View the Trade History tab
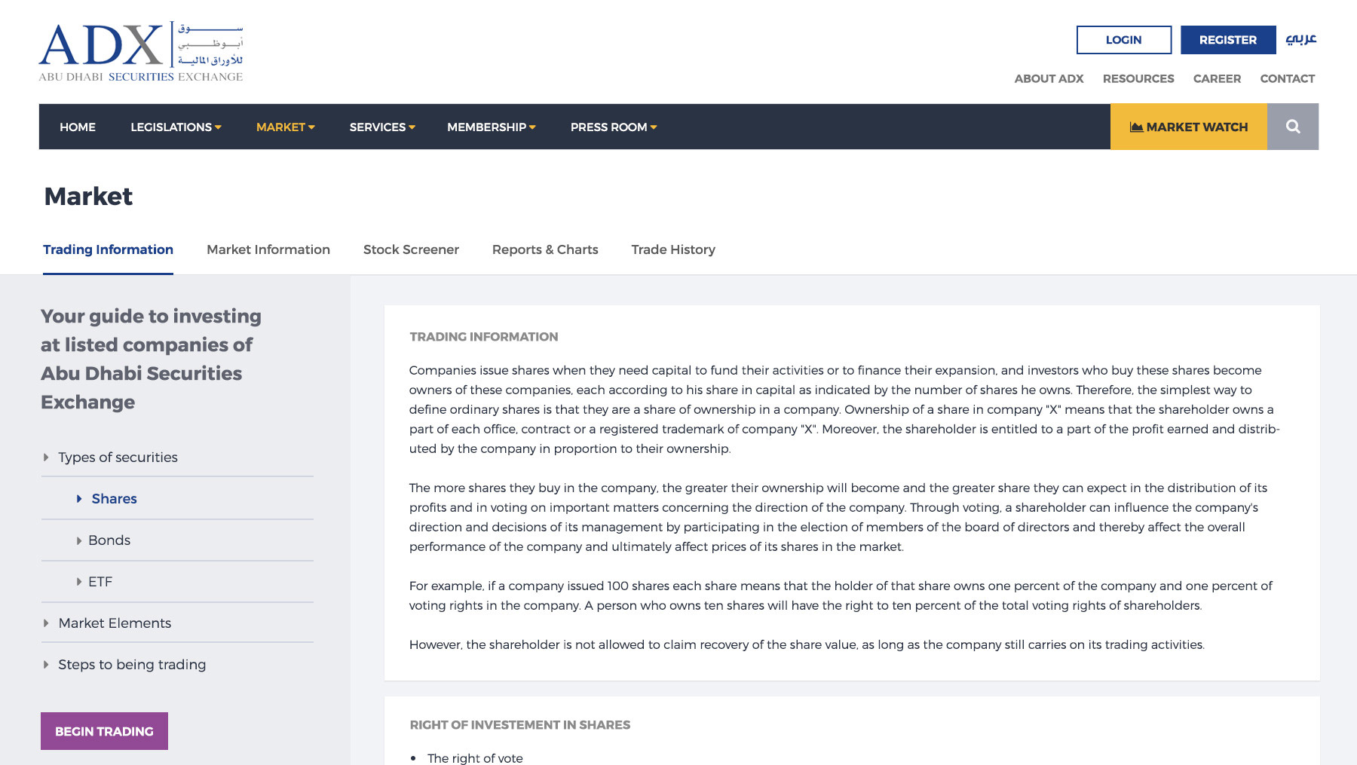The height and width of the screenshot is (765, 1357). click(673, 249)
